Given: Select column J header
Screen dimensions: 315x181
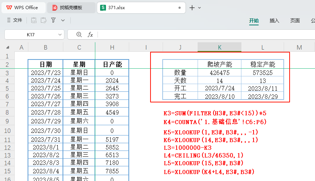Looking at the screenshot, I should click(x=180, y=47).
